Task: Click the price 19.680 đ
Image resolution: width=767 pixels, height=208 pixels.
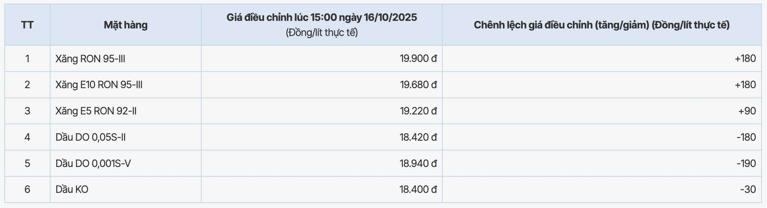Action: 418,85
